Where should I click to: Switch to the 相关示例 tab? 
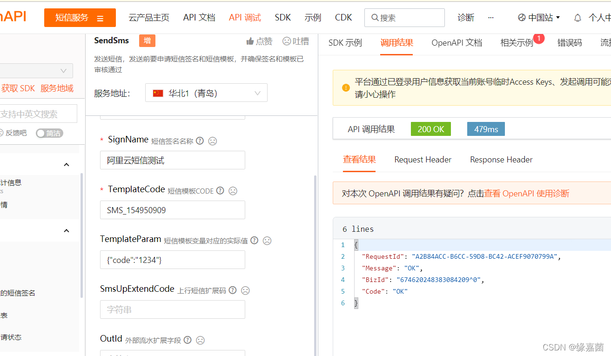pos(517,43)
